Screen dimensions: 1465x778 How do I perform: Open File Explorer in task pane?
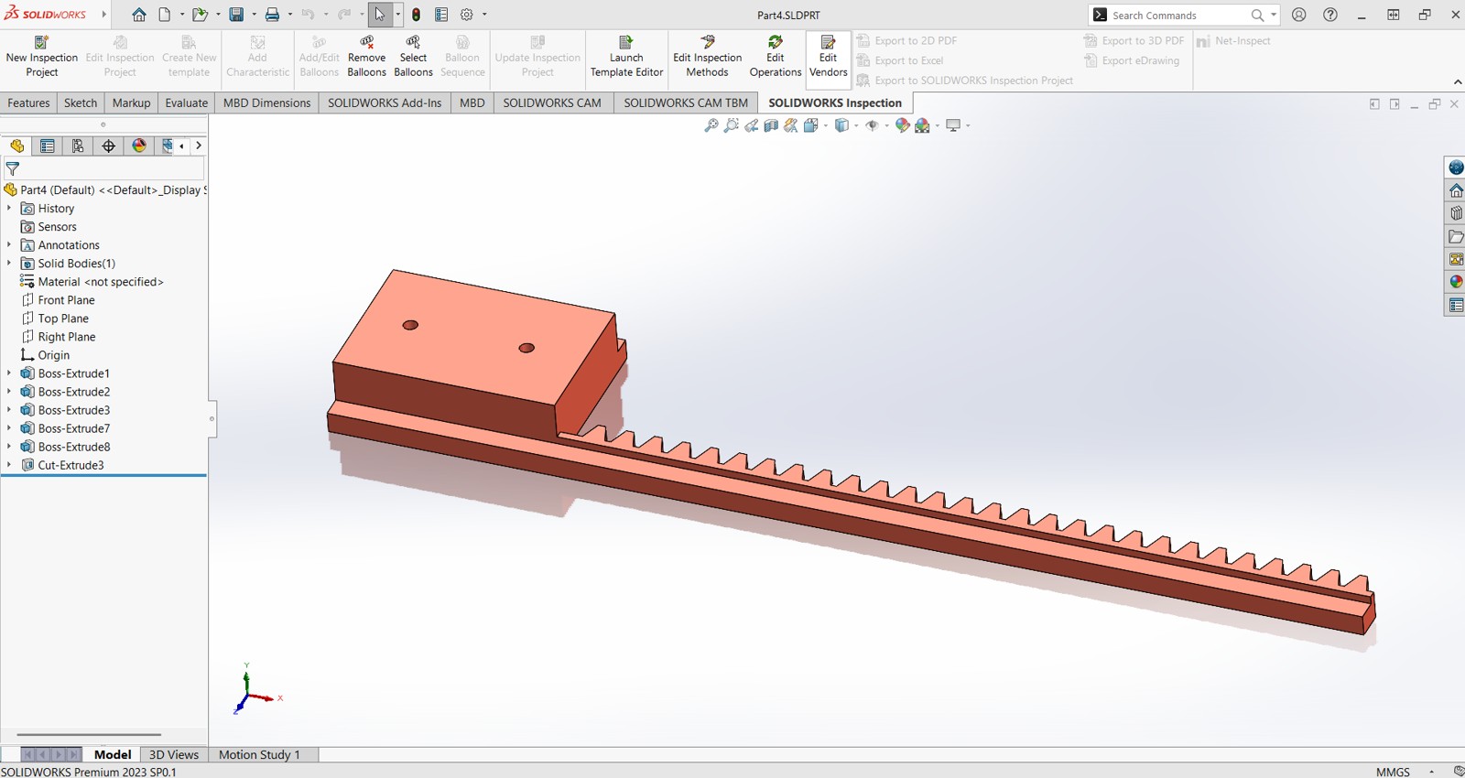tap(1456, 236)
